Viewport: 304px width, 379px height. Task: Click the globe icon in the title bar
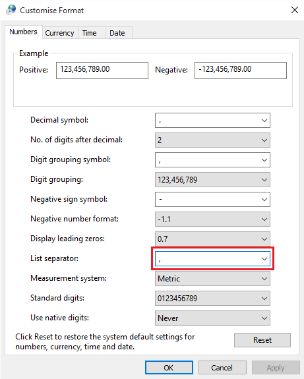click(x=11, y=10)
